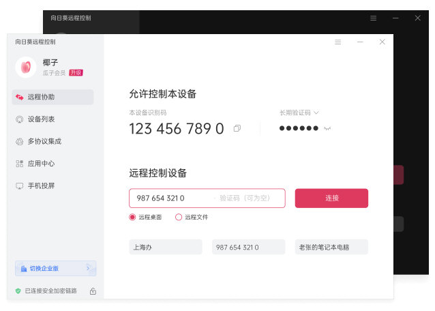Select the 远程桌面 radio button

(132, 217)
